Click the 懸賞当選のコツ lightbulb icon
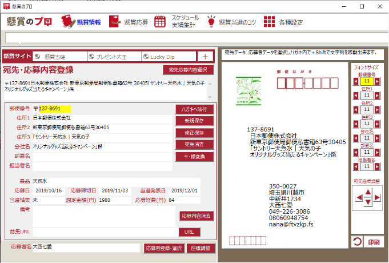 pyautogui.click(x=211, y=22)
